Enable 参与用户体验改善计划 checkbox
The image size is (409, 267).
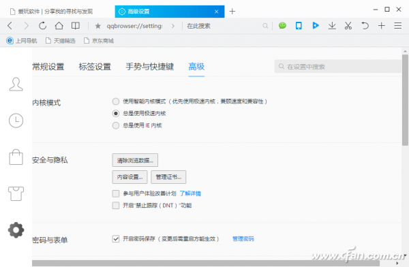click(116, 193)
